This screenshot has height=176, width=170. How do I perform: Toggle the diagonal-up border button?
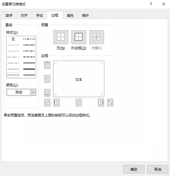pos(47,102)
